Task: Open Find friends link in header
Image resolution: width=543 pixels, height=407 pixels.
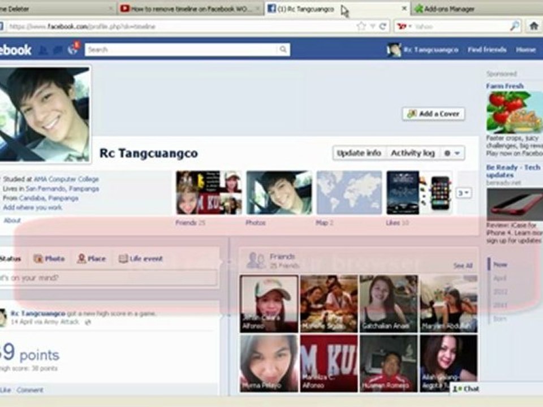Action: tap(486, 50)
